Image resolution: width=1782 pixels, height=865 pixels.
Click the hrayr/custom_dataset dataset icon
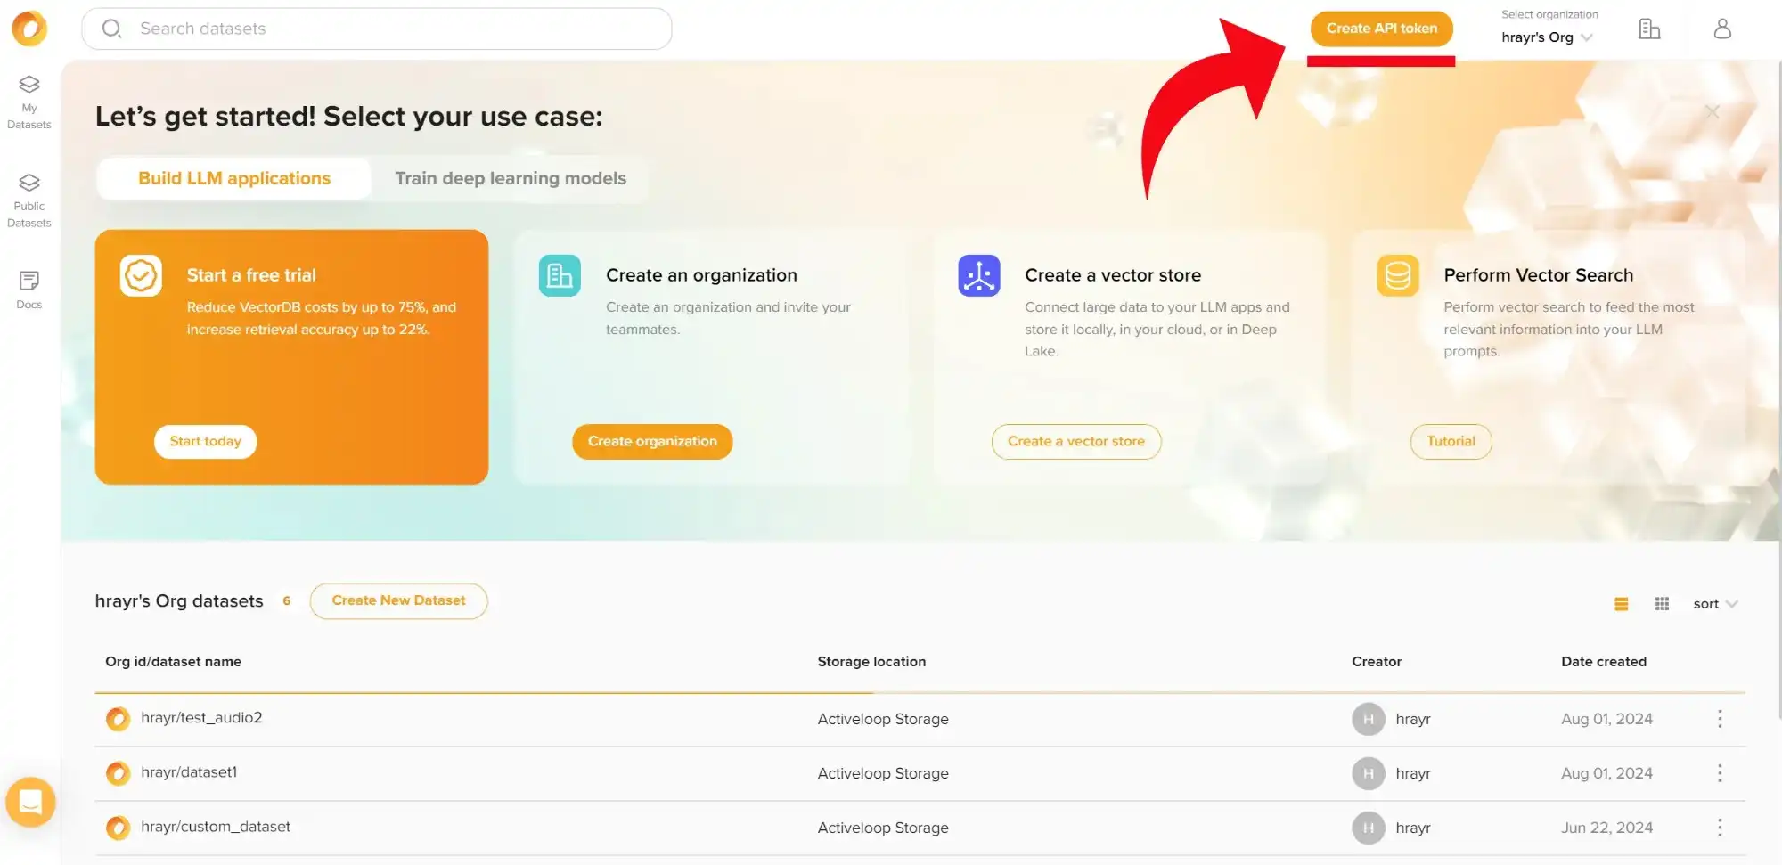pyautogui.click(x=118, y=828)
